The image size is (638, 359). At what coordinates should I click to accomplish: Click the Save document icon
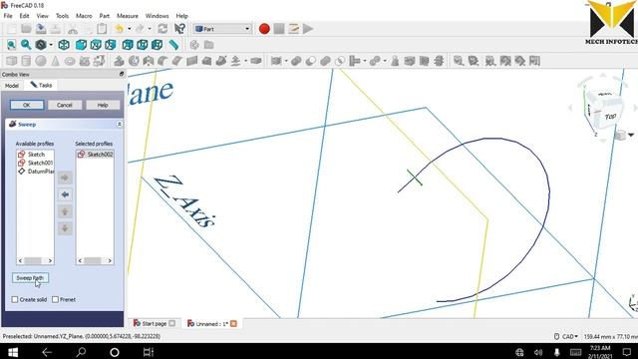coord(41,29)
